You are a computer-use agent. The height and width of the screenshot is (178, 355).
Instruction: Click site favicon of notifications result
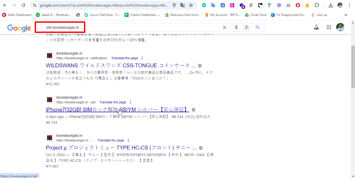[x=50, y=56]
